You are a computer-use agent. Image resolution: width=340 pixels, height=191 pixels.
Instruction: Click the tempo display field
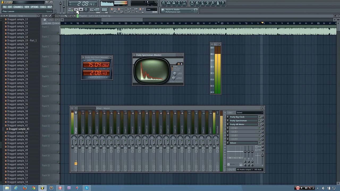pos(95,10)
